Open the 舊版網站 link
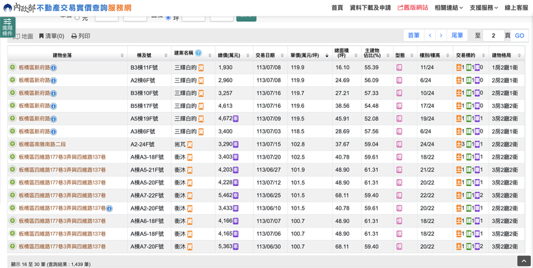Image resolution: width=533 pixels, height=268 pixels. coord(413,8)
